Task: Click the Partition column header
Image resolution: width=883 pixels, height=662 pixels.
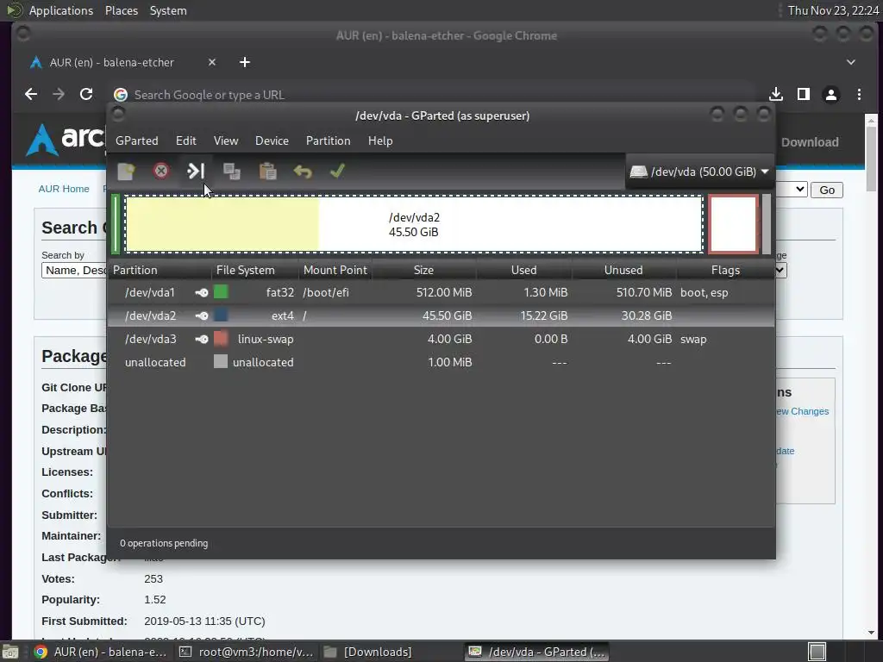Action: coord(160,270)
